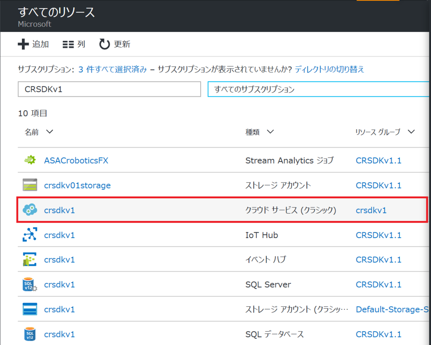Screen dimensions: 431x345
Task: Click the classic storage account row icon
Action: (x=30, y=309)
